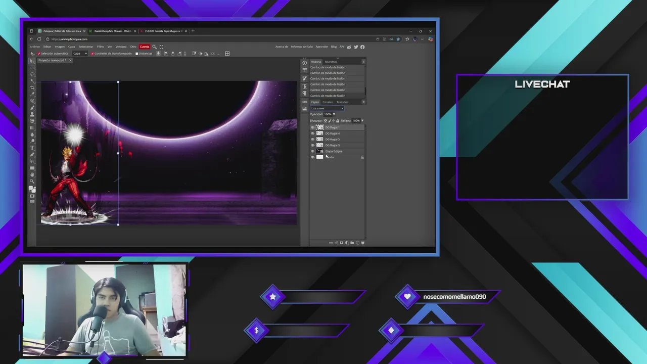Screen dimensions: 647x364
Task: Select the Lasso tool
Action: [x=32, y=74]
